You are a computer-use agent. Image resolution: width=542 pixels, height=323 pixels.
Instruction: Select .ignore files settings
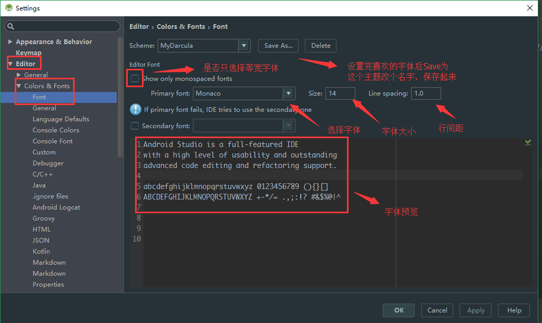pos(50,196)
